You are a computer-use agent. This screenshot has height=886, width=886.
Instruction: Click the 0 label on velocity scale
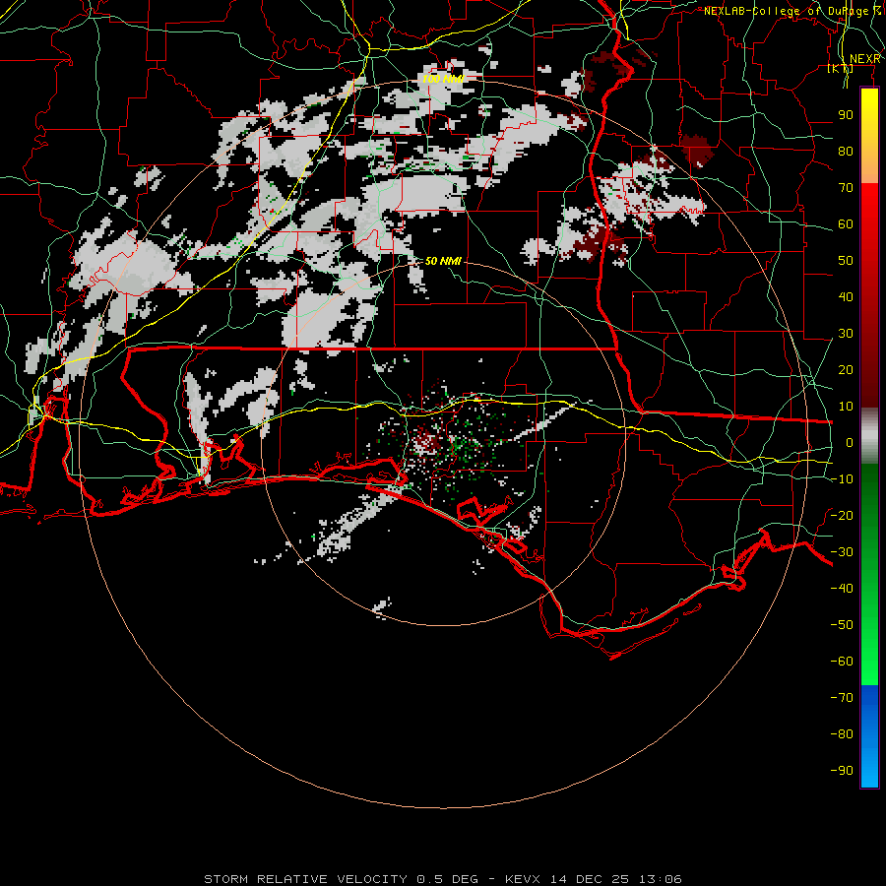[850, 442]
